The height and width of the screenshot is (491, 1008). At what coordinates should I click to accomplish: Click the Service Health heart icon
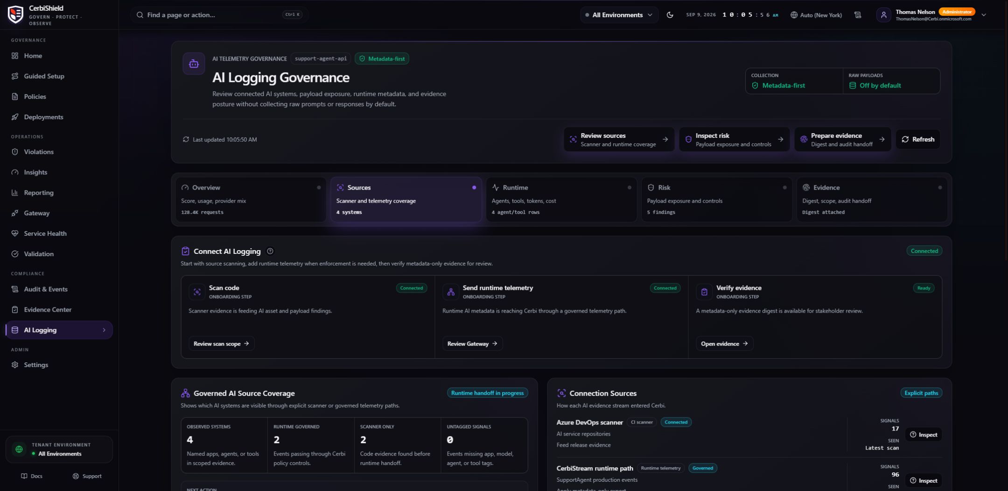click(15, 233)
